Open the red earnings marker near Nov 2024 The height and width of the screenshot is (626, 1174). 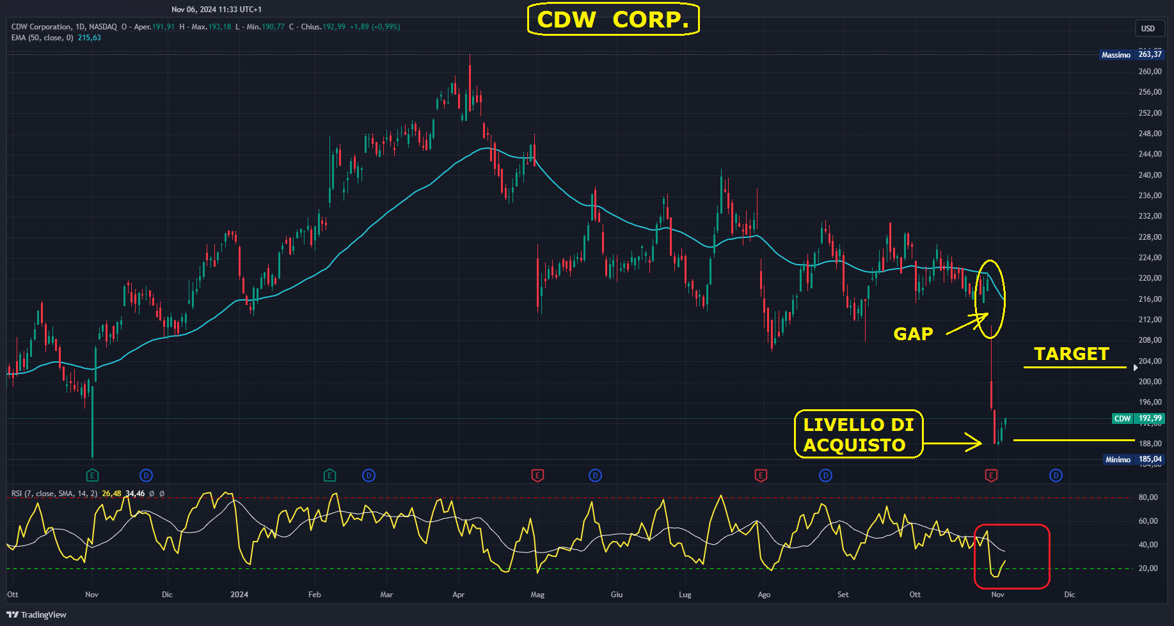click(991, 475)
